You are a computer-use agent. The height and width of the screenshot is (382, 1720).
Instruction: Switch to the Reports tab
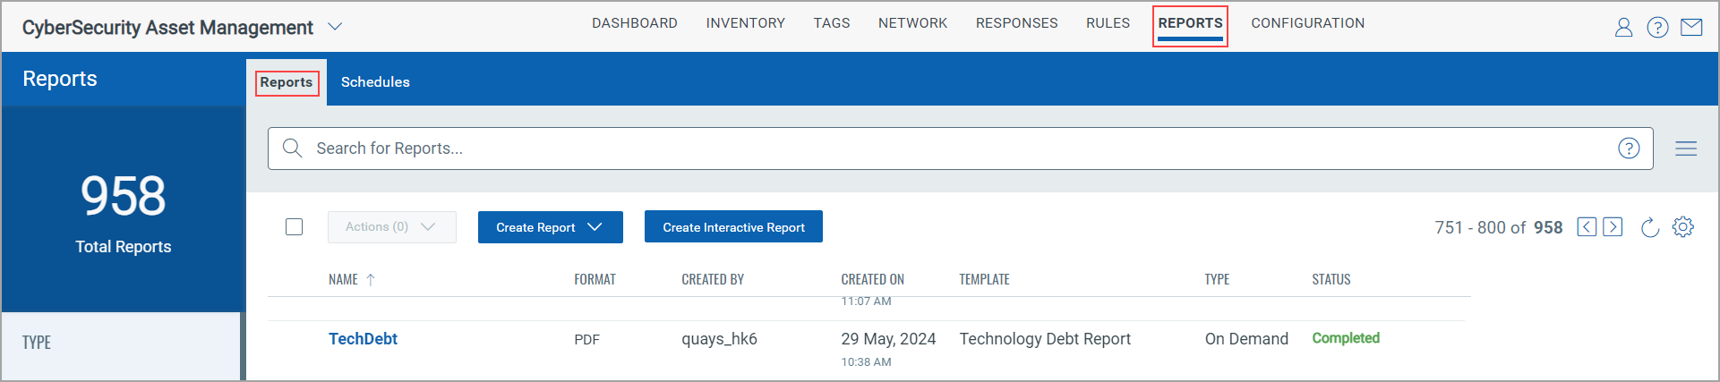coord(287,82)
